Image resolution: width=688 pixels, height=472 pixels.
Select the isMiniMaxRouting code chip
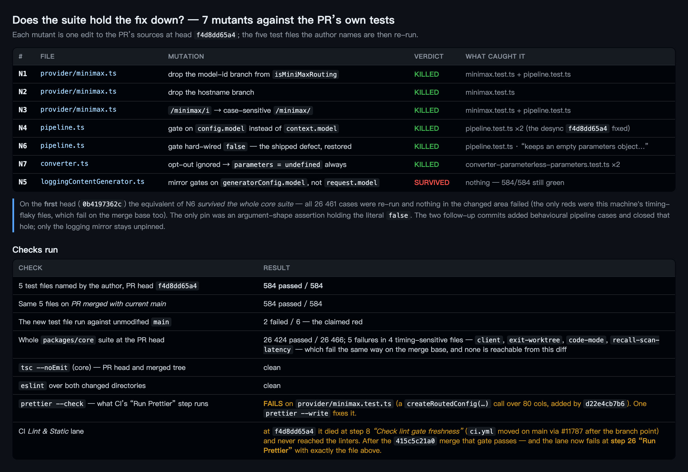click(306, 74)
